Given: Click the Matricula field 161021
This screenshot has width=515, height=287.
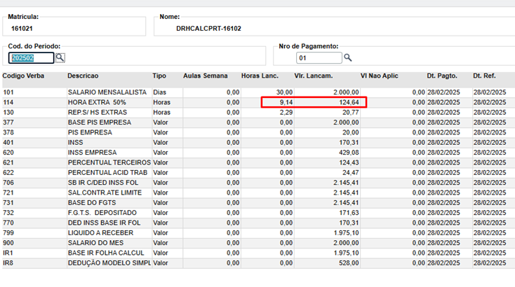Looking at the screenshot, I should point(70,29).
